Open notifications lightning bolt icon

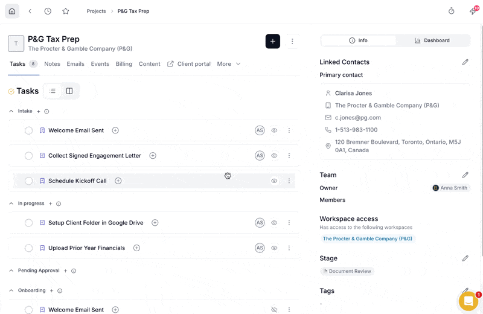coord(473,11)
